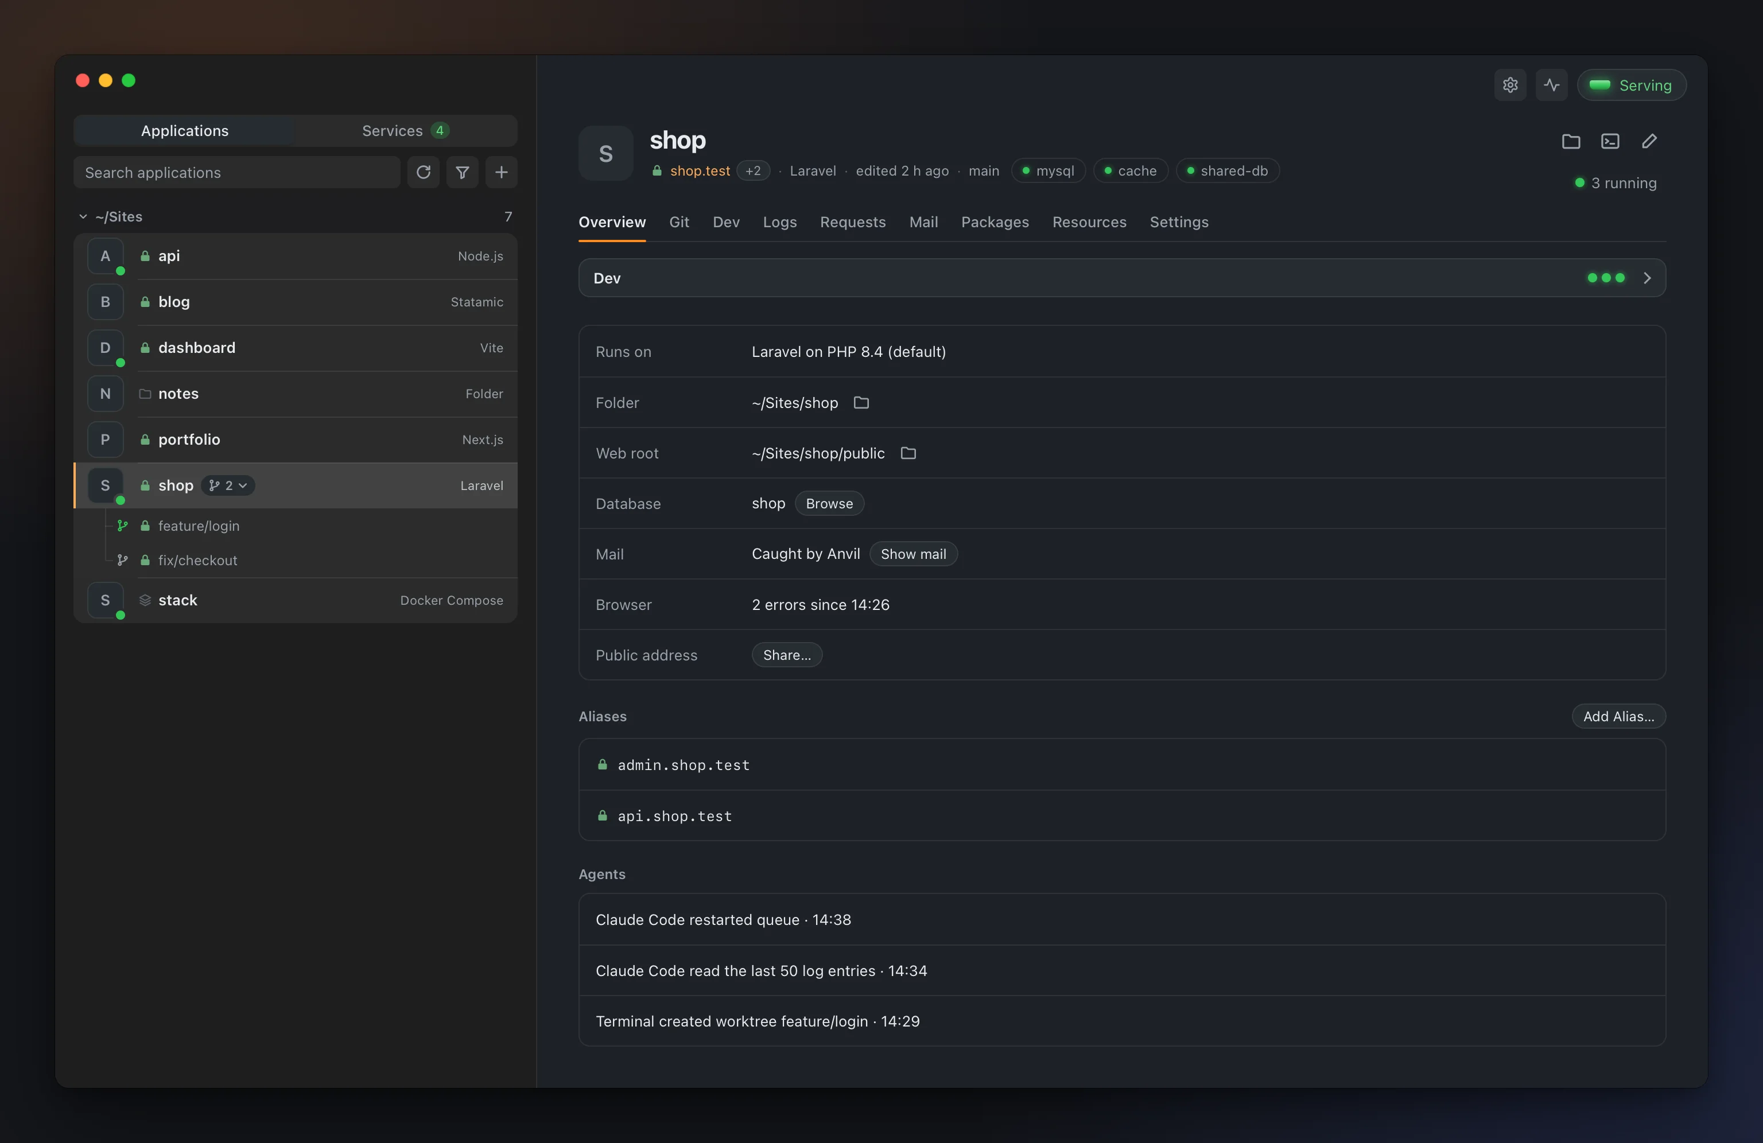Add a new application with plus icon
Viewport: 1763px width, 1143px height.
(502, 173)
